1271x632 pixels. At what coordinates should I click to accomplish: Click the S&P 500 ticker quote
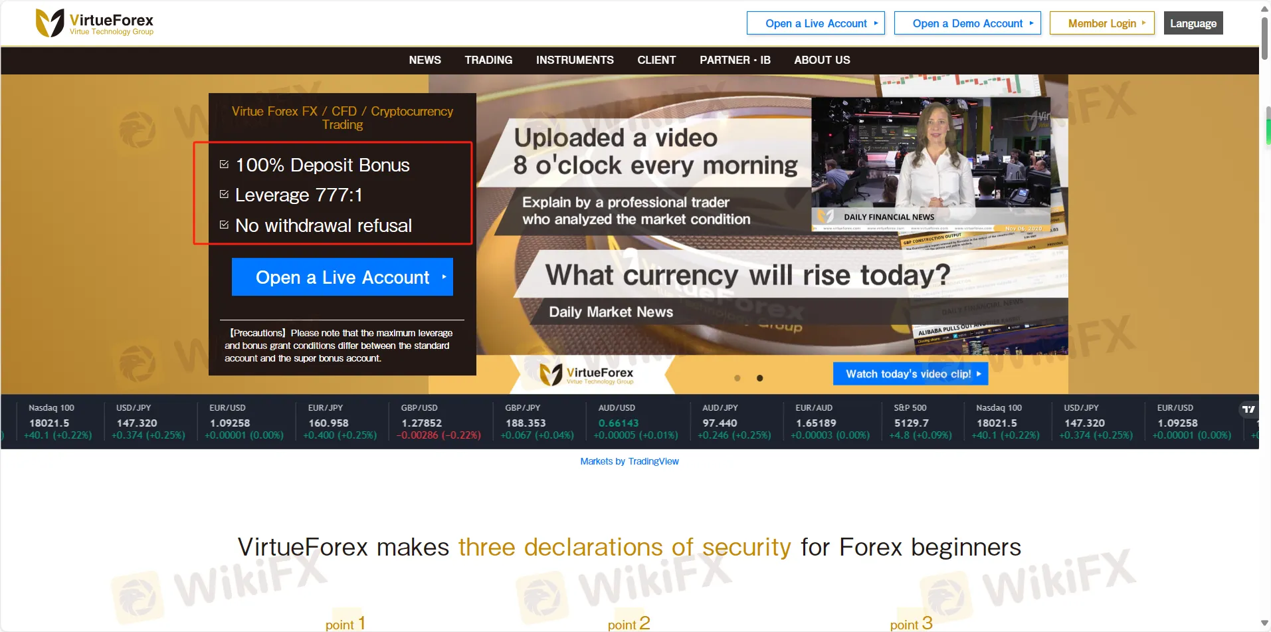point(920,422)
